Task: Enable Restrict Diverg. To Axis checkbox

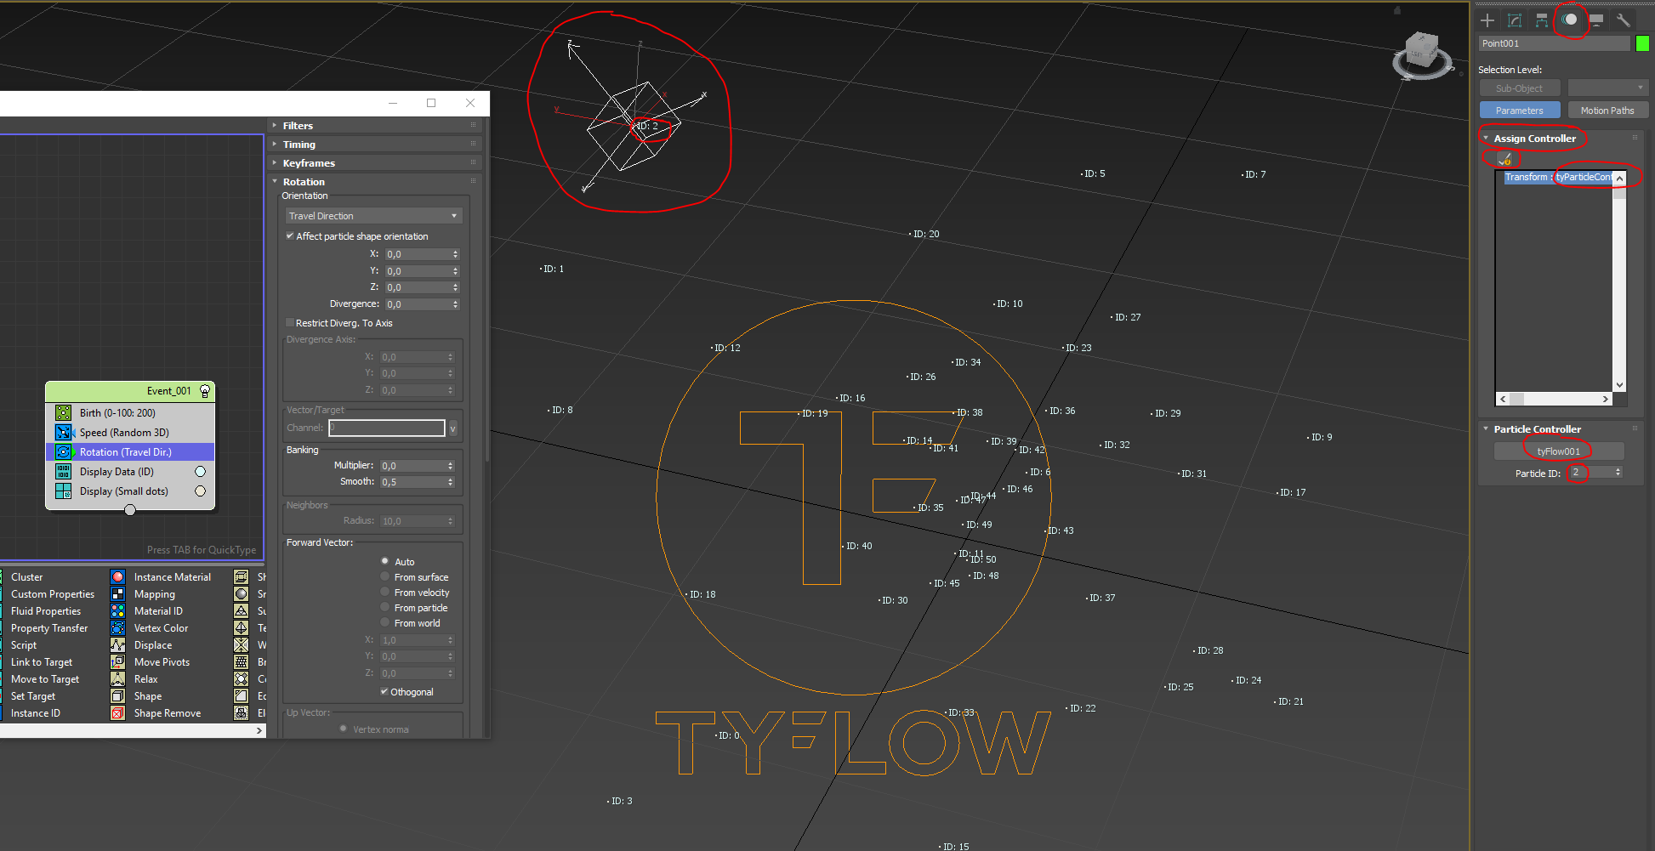Action: (x=290, y=323)
